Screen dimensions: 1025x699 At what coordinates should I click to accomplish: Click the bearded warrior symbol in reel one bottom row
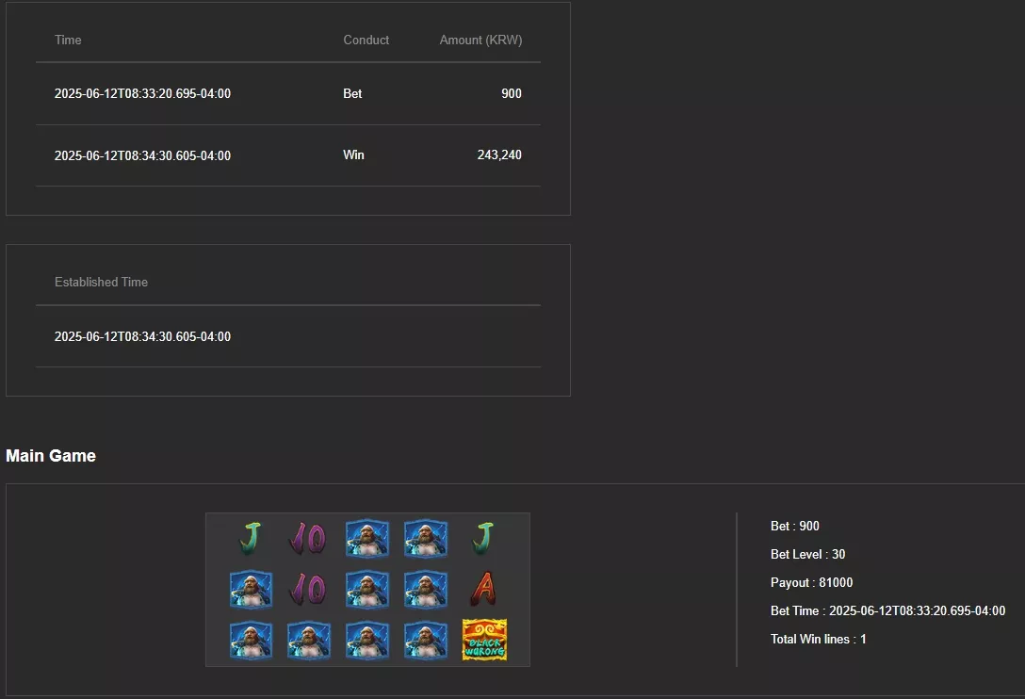pos(251,641)
